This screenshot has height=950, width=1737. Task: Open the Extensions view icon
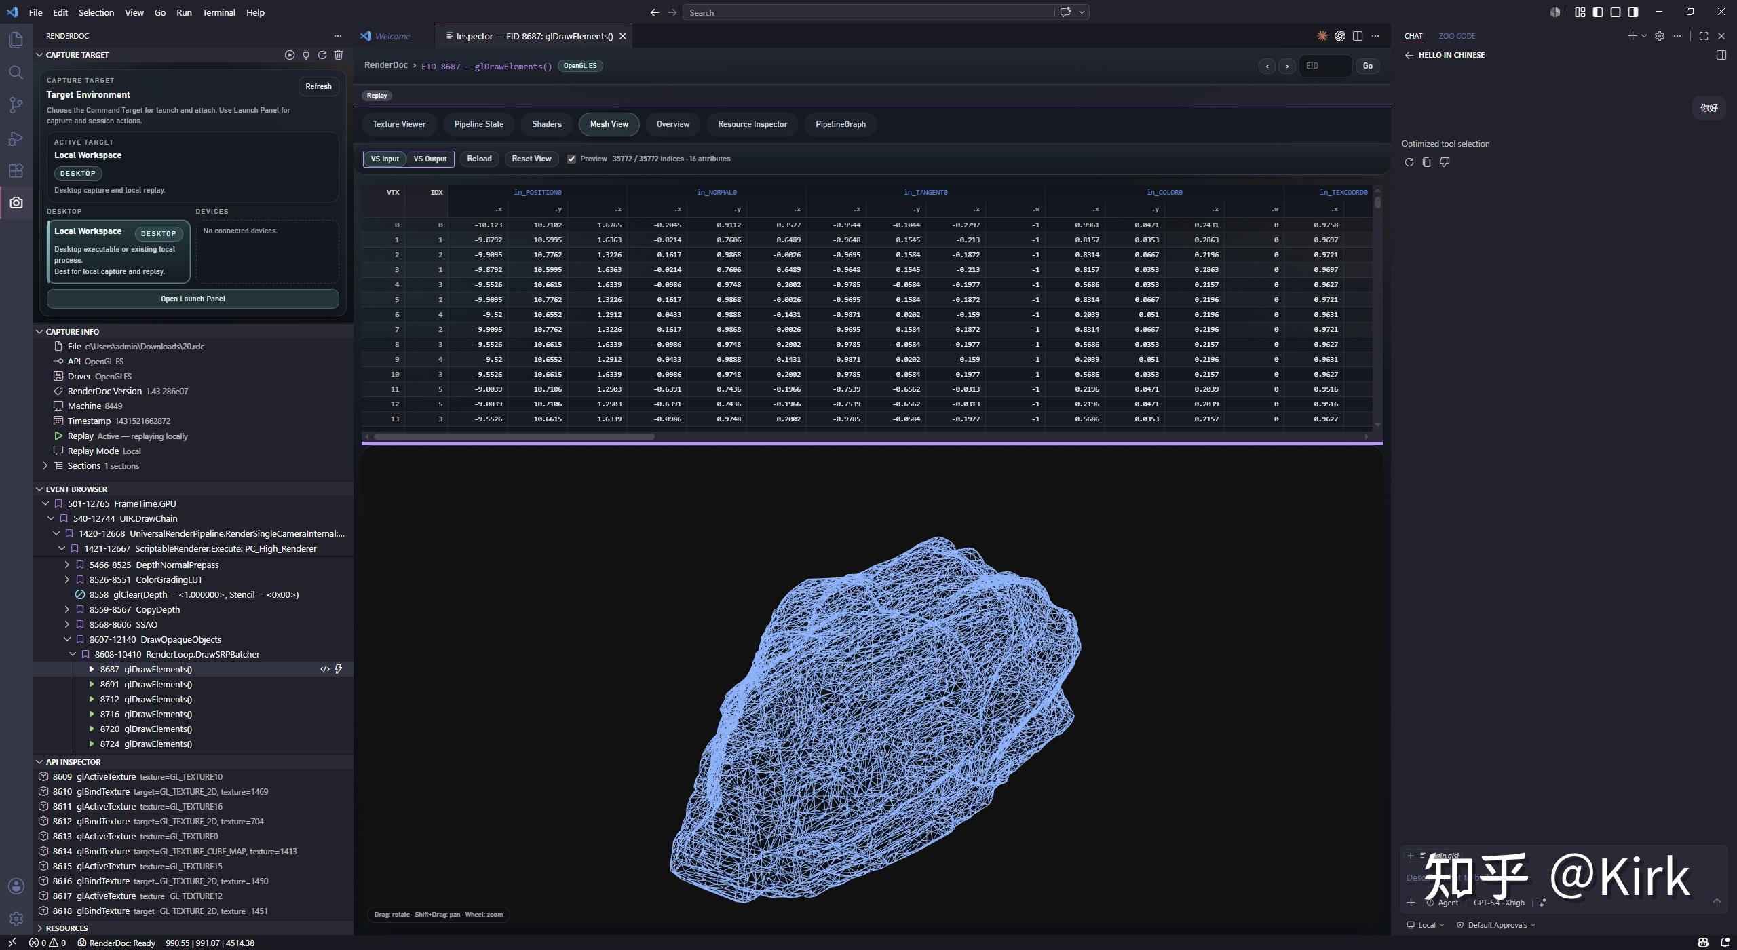(x=16, y=170)
